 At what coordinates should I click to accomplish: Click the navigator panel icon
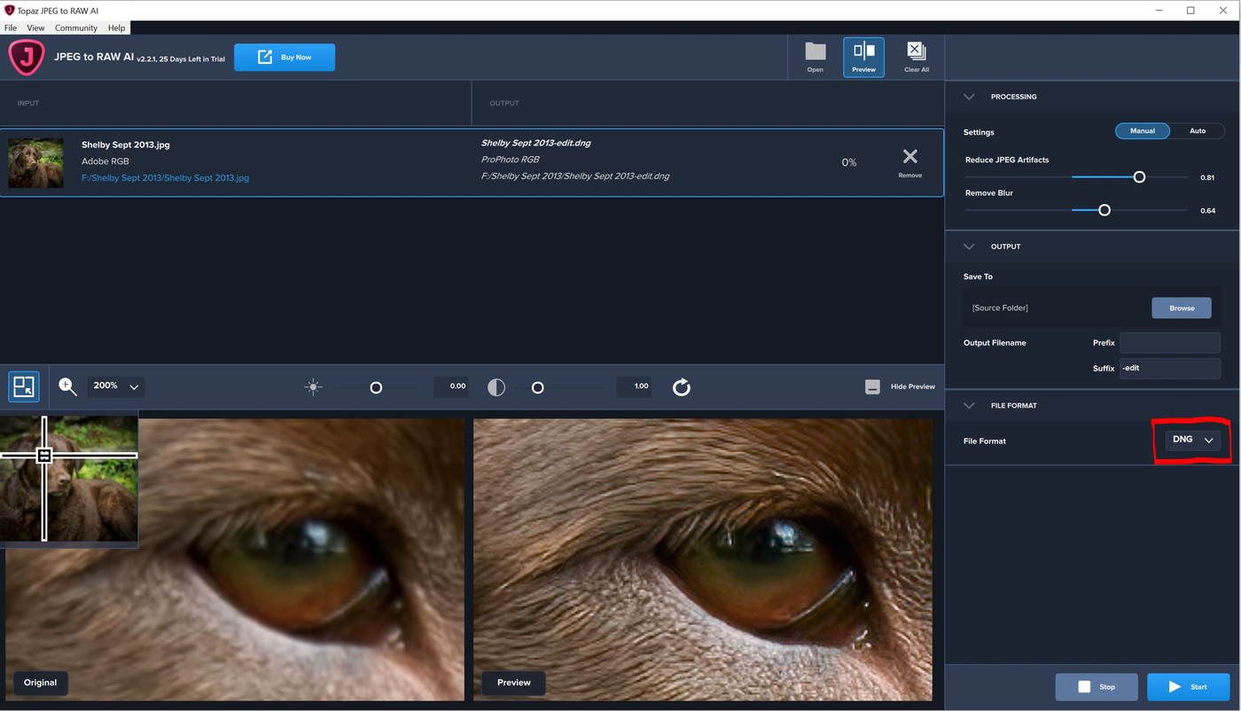(24, 387)
